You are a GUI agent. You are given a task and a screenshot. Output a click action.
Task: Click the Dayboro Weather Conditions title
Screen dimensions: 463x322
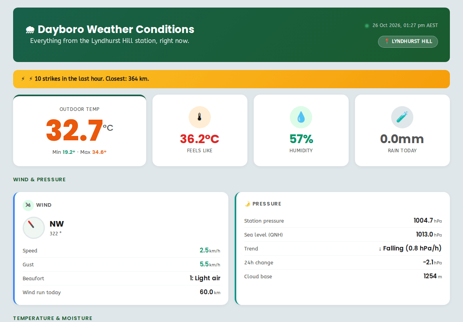[x=116, y=29]
